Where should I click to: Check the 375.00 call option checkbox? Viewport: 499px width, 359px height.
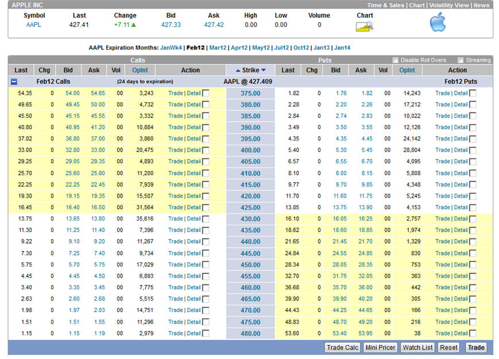coord(206,93)
